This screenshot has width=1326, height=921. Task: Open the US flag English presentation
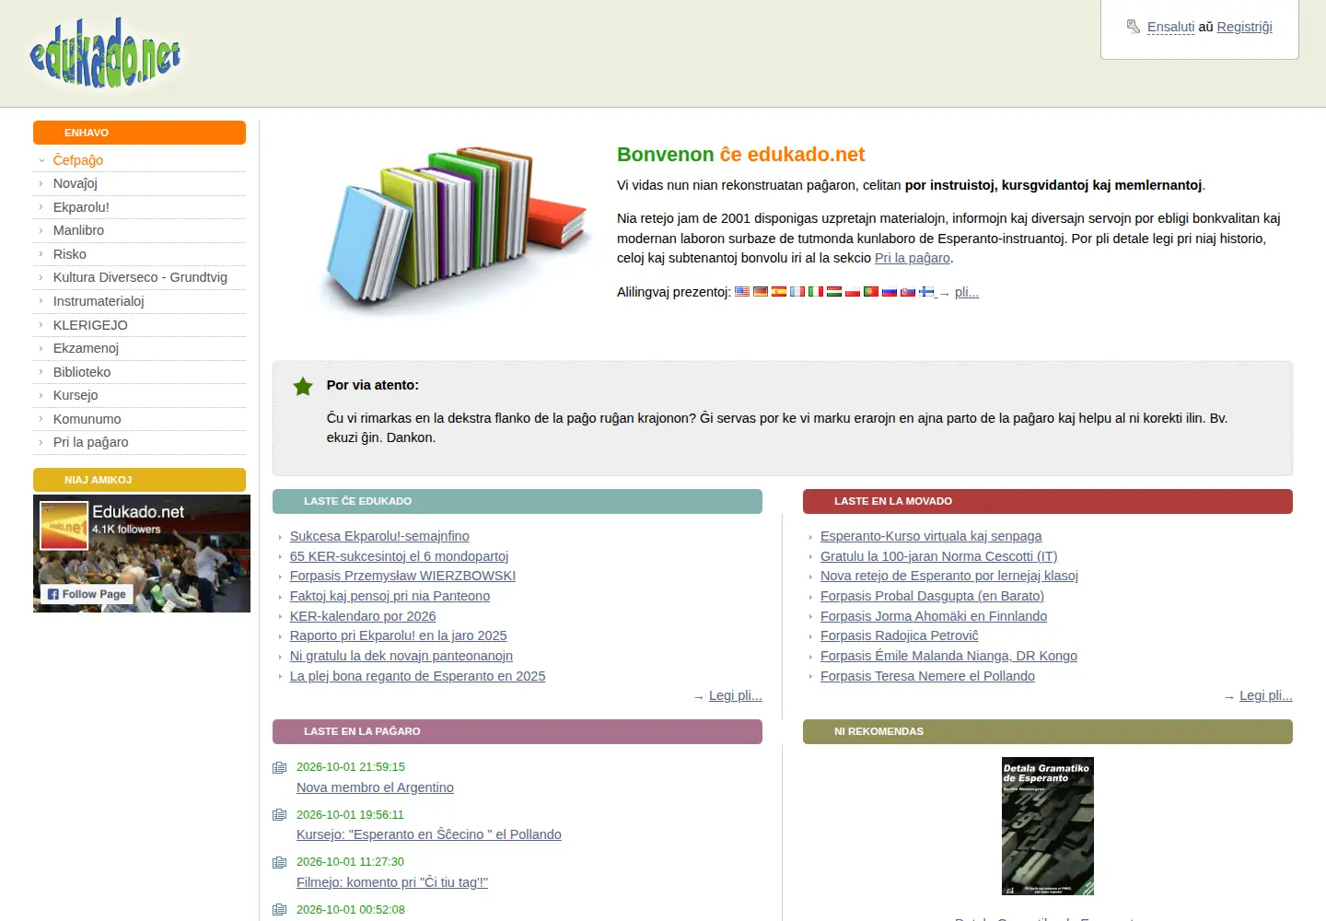[x=742, y=292]
